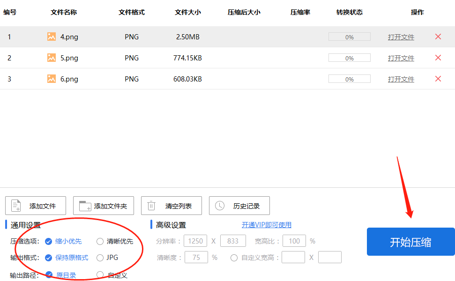Click 打开文件 link for 5.png
The image size is (455, 281).
click(401, 58)
